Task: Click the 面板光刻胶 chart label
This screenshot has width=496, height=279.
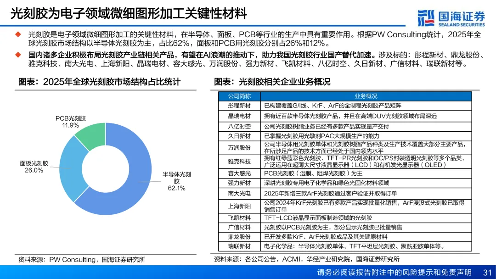Action: pos(34,163)
